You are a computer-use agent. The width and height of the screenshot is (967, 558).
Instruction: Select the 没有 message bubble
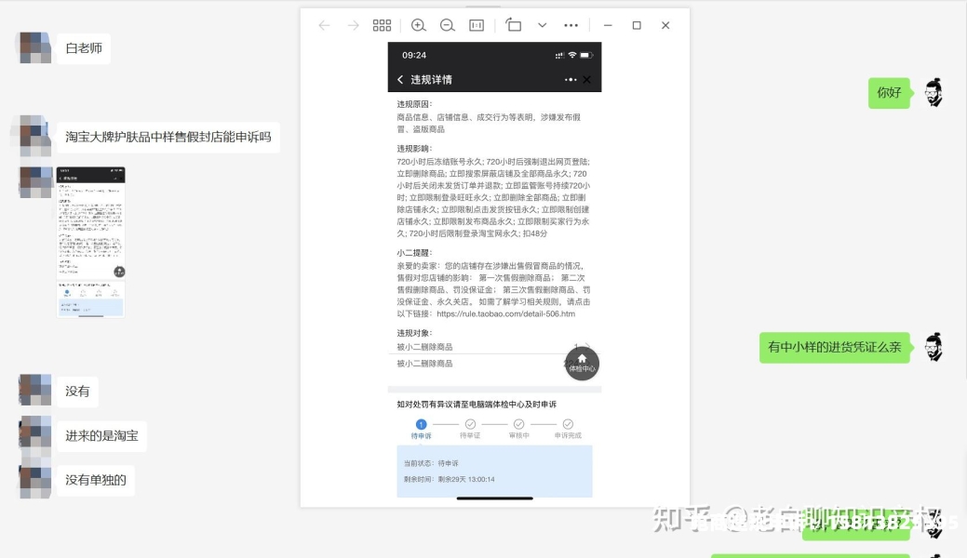(x=77, y=391)
